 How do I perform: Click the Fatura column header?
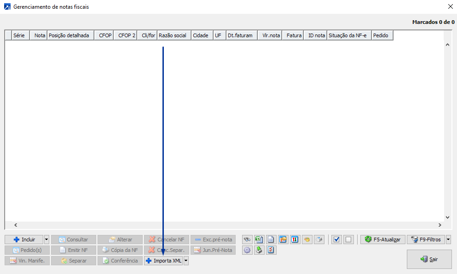(293, 35)
